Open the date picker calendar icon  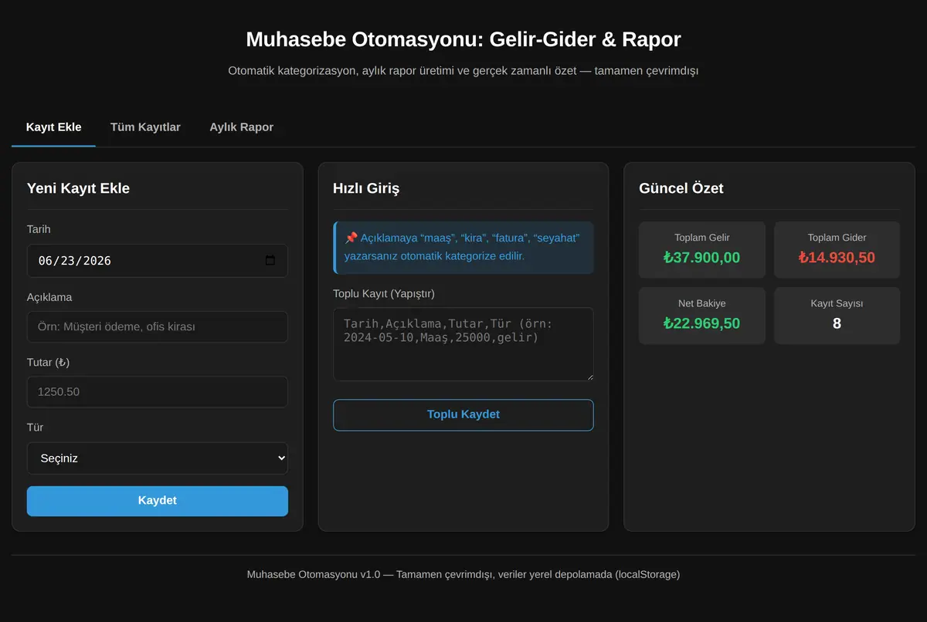(x=270, y=261)
